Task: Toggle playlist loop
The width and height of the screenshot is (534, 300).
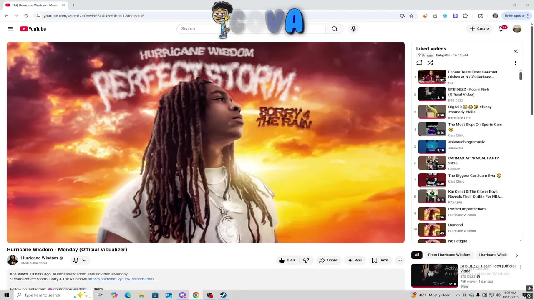Action: click(419, 63)
